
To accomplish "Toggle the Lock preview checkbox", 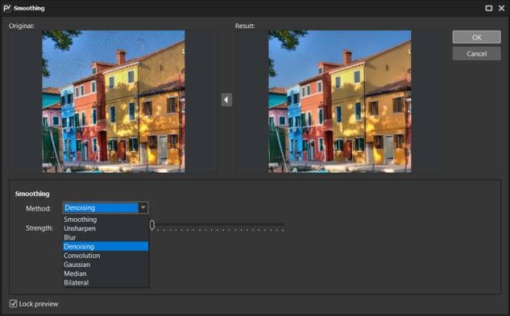I will tap(14, 304).
